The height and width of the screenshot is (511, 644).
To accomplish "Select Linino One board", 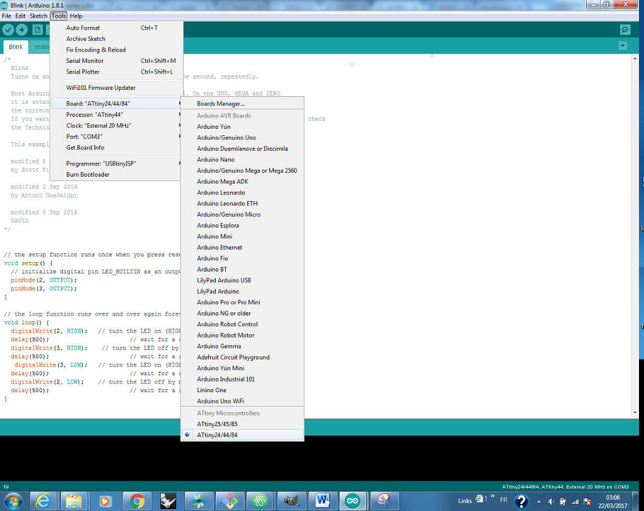I will [x=242, y=390].
